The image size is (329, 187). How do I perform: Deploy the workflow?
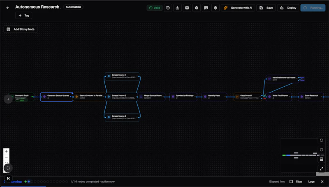click(x=288, y=8)
